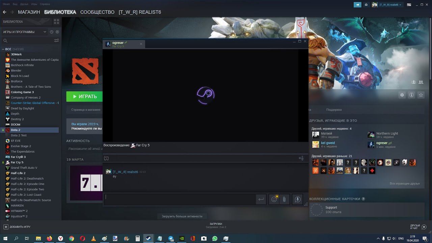
Task: Open WhatsApp from the taskbar
Action: [215, 238]
